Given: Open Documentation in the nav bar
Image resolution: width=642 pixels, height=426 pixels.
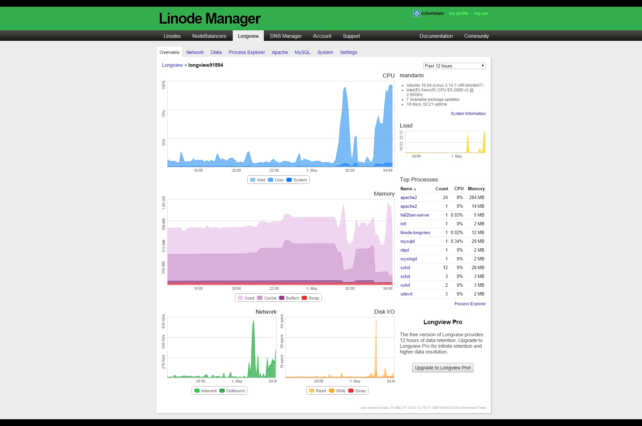Looking at the screenshot, I should (x=436, y=36).
